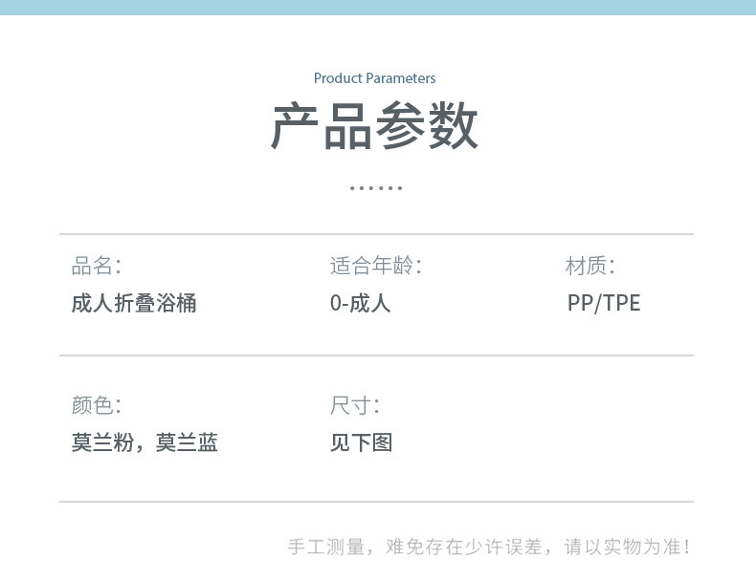756x582 pixels.
Task: Select the 品名 label
Action: [97, 266]
